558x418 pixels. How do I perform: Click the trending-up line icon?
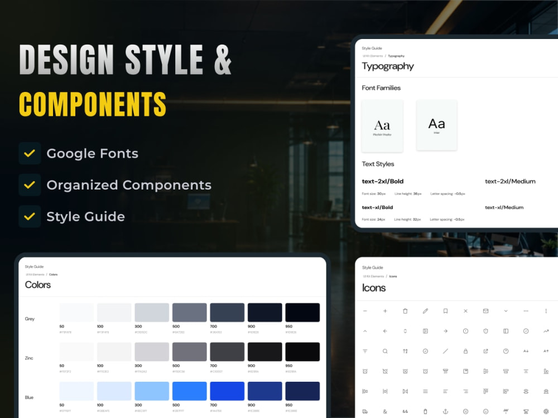(546, 331)
